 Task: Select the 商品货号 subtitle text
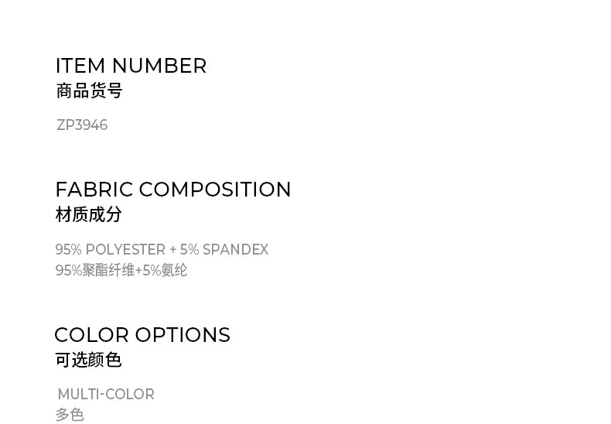[89, 91]
